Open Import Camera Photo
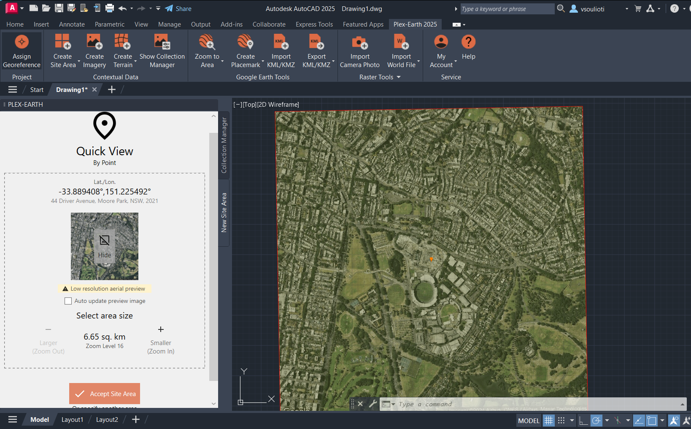 tap(360, 51)
